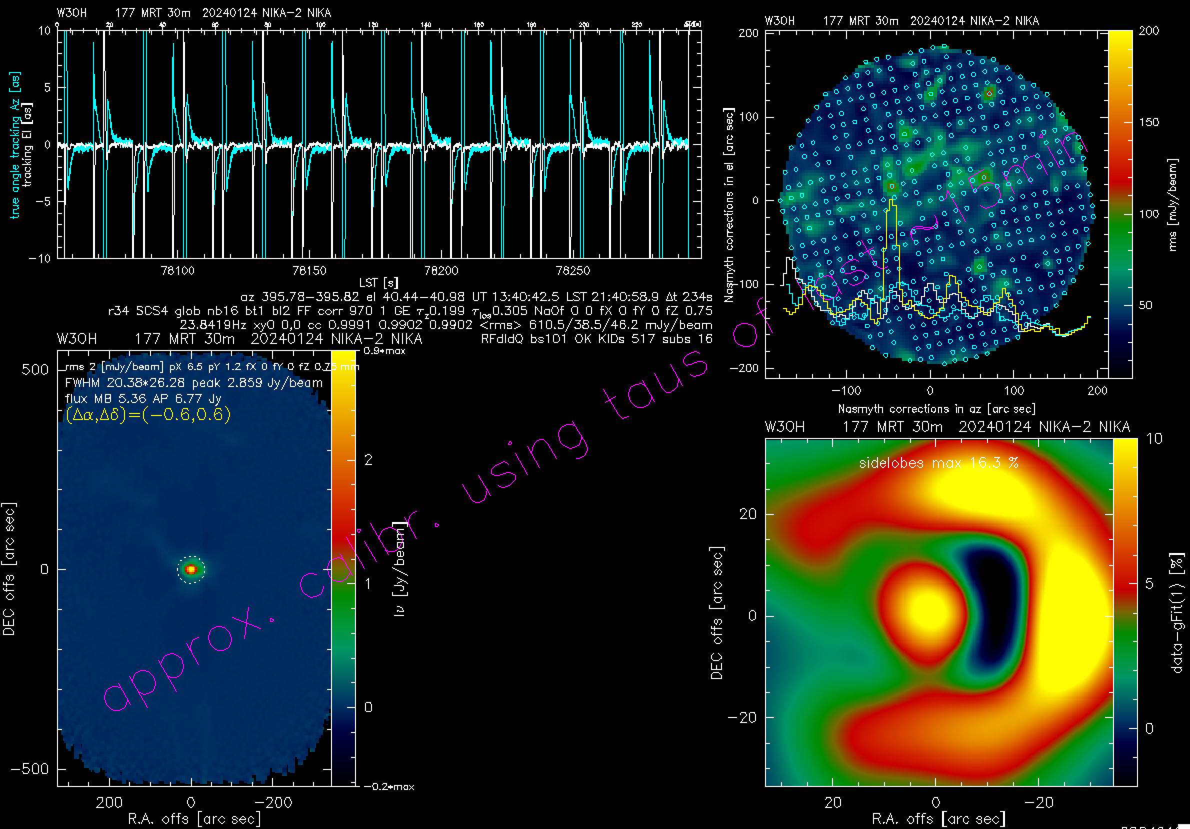Image resolution: width=1190 pixels, height=829 pixels.
Task: Click the '0.9*max' label above the map colorbar
Action: pos(384,351)
